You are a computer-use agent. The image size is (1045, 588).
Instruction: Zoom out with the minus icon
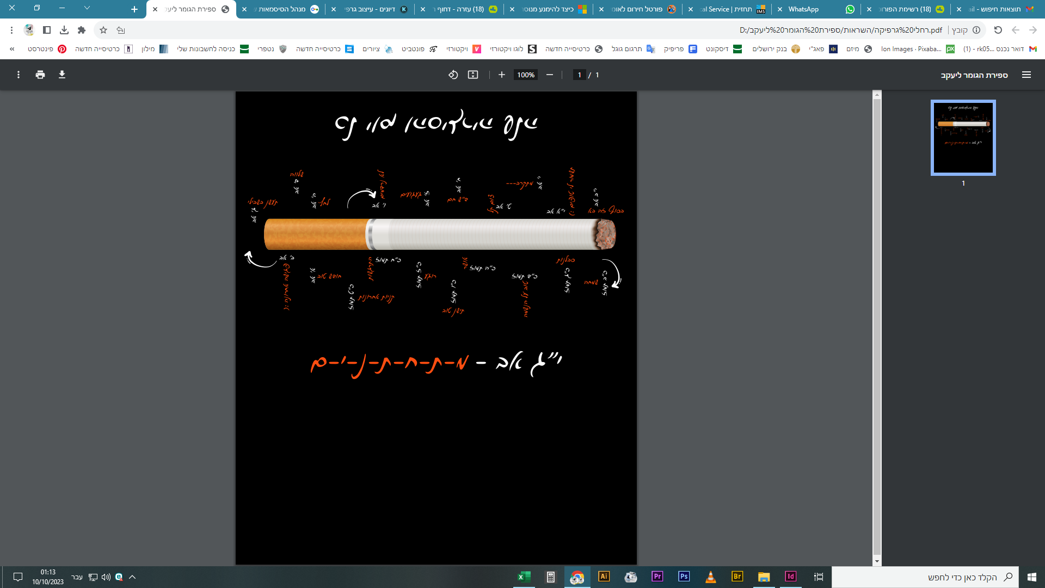(x=550, y=75)
